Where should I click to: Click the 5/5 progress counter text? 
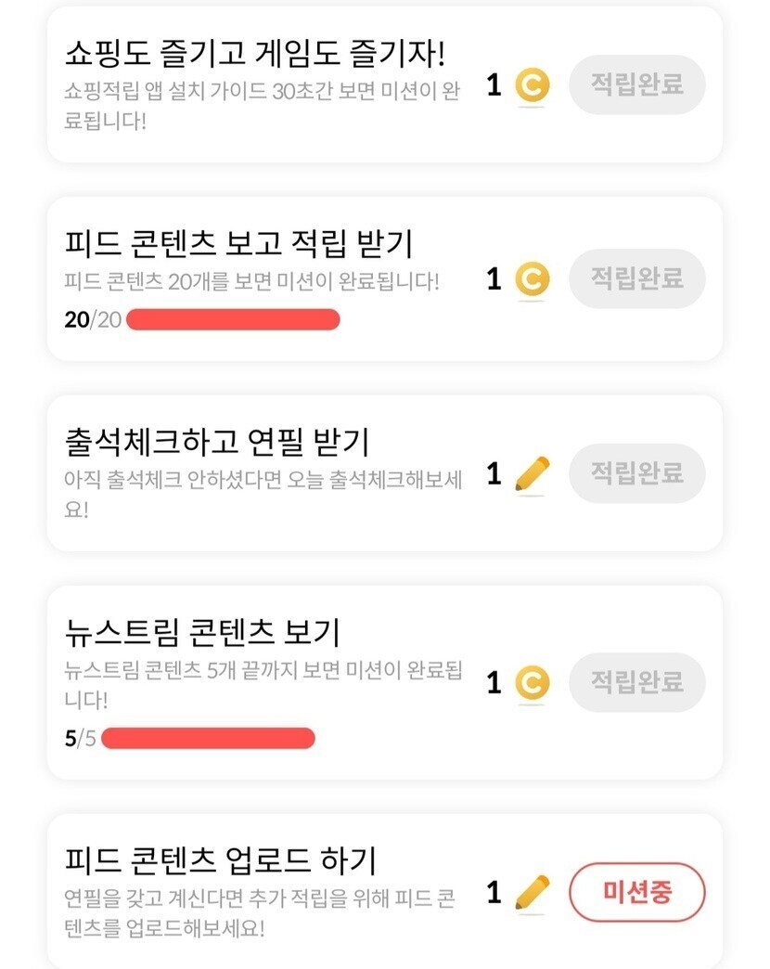pyautogui.click(x=80, y=739)
